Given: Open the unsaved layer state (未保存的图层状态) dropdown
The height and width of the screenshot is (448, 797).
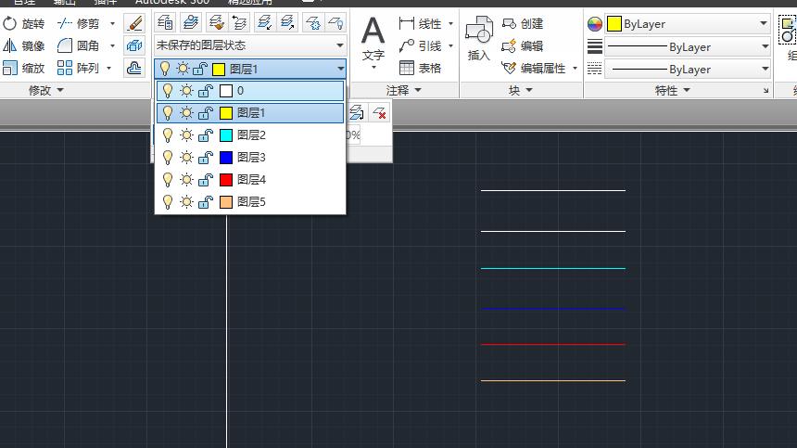Looking at the screenshot, I should coord(250,45).
